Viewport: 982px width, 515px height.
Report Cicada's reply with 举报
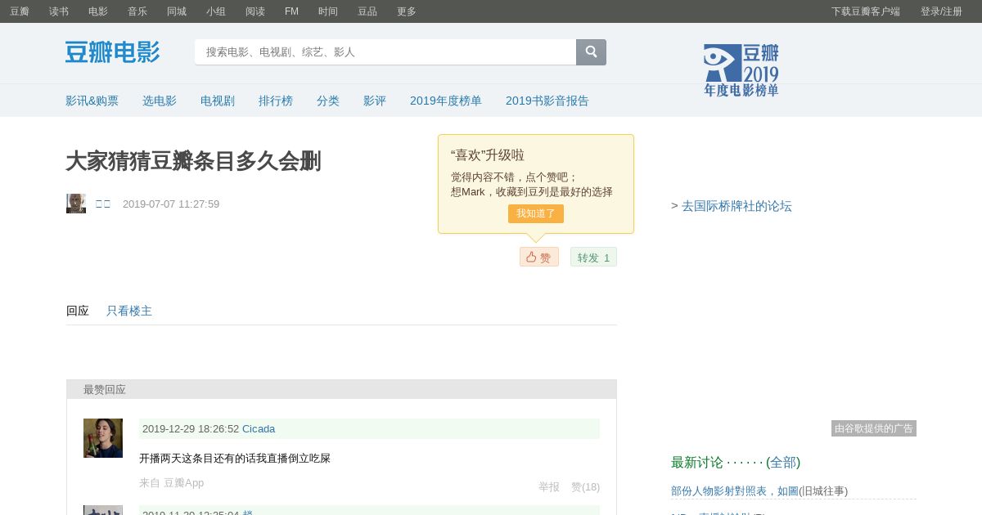pyautogui.click(x=549, y=486)
